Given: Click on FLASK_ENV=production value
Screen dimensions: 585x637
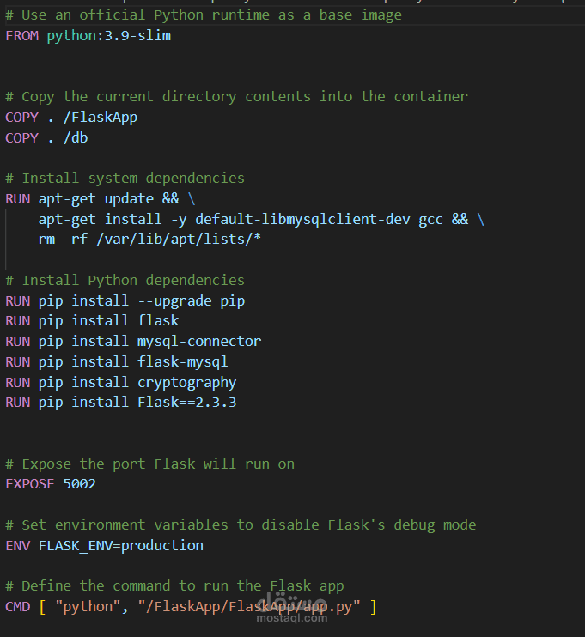Looking at the screenshot, I should pyautogui.click(x=121, y=546).
